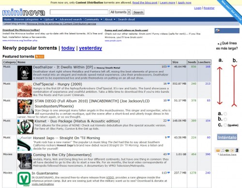242x188 pixels.
Task: Select radio option b. in quiz
Action: coord(226,119)
